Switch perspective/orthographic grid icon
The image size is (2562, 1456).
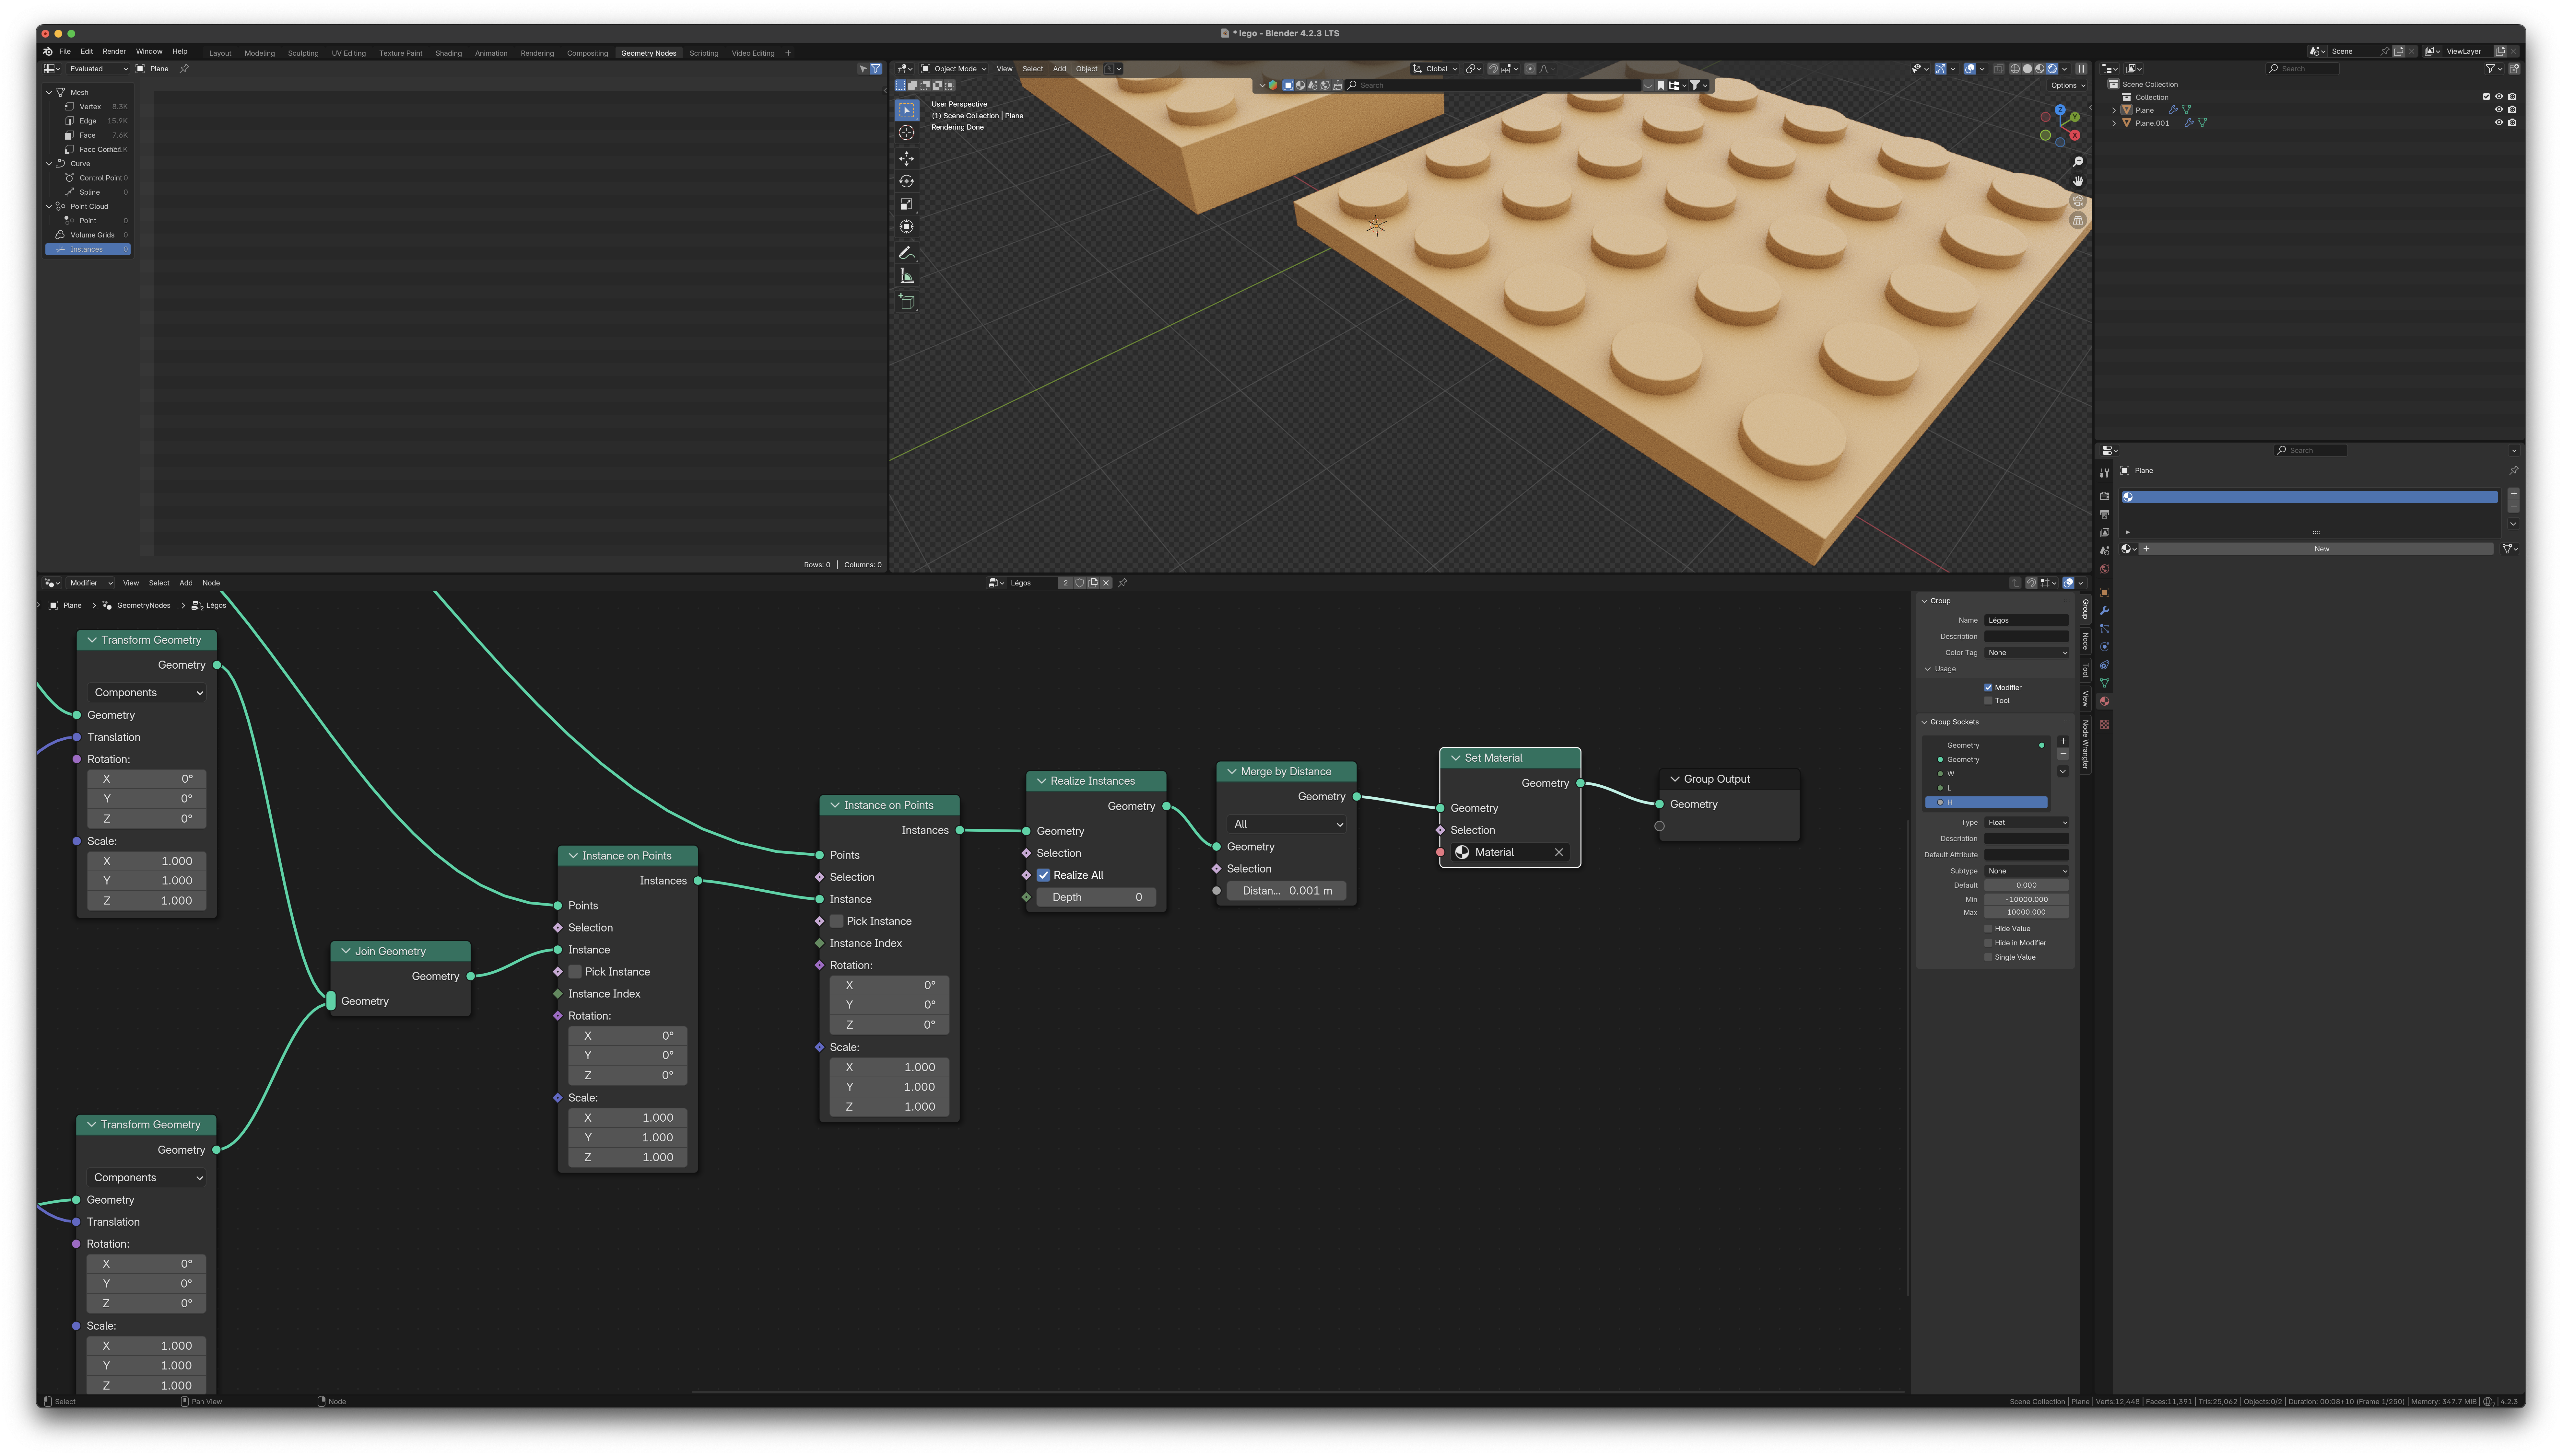coord(2078,220)
